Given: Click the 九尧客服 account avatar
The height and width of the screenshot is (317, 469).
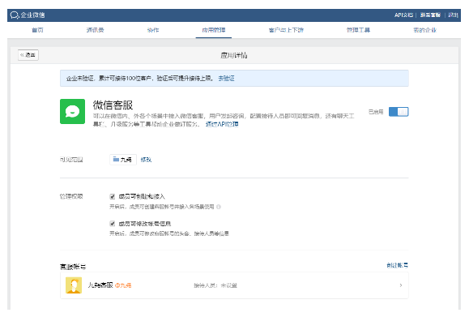Looking at the screenshot, I should (x=74, y=285).
